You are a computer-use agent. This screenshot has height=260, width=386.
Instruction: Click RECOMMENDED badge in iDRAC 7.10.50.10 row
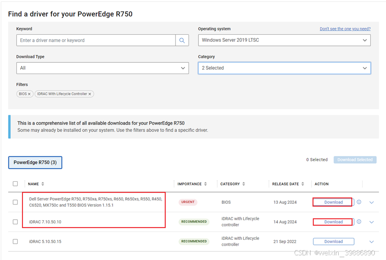click(x=194, y=222)
